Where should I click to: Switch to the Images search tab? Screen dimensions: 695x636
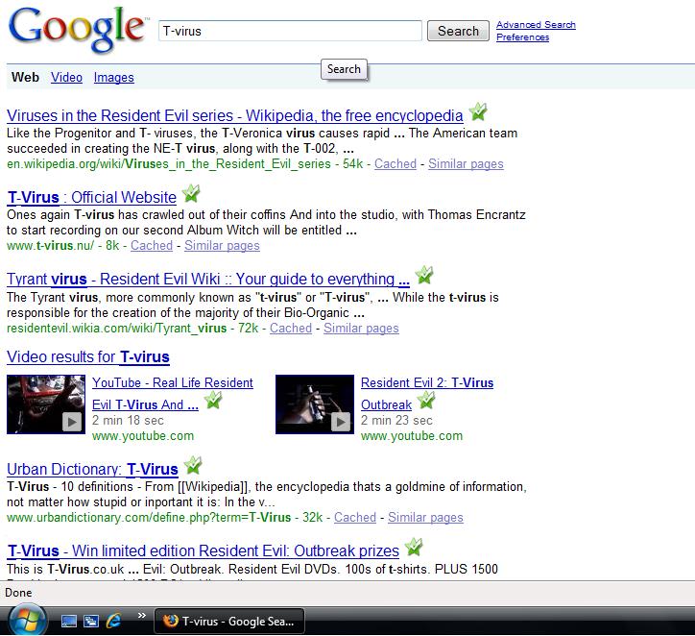click(114, 77)
